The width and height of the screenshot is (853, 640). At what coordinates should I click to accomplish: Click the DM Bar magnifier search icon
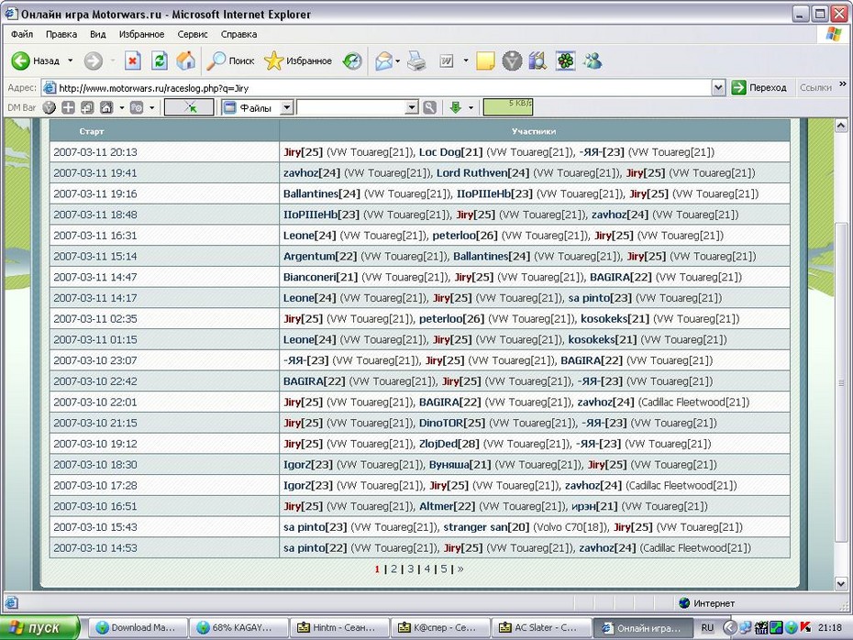429,107
